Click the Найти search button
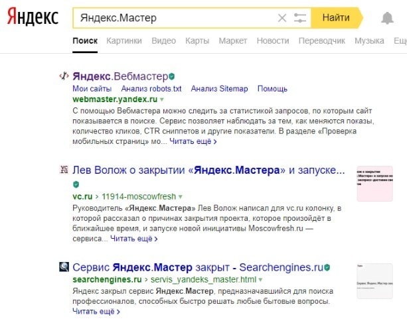407x323 pixels. (x=337, y=18)
